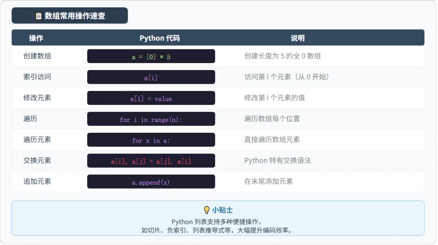Select the 追加元素 row label
Image resolution: width=438 pixels, height=245 pixels.
coord(37,181)
